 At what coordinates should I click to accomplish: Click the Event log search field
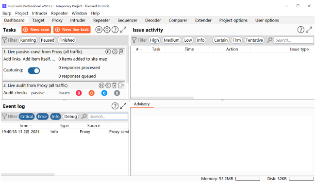pos(108,117)
